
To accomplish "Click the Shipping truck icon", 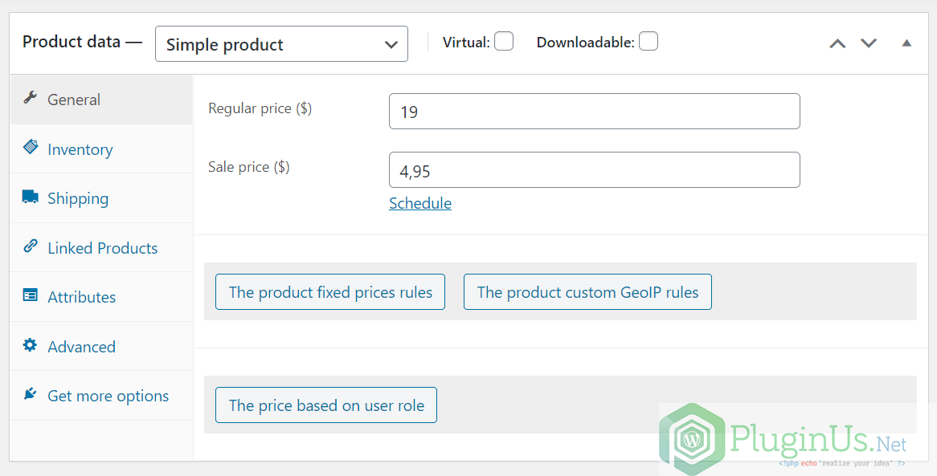I will pos(30,197).
